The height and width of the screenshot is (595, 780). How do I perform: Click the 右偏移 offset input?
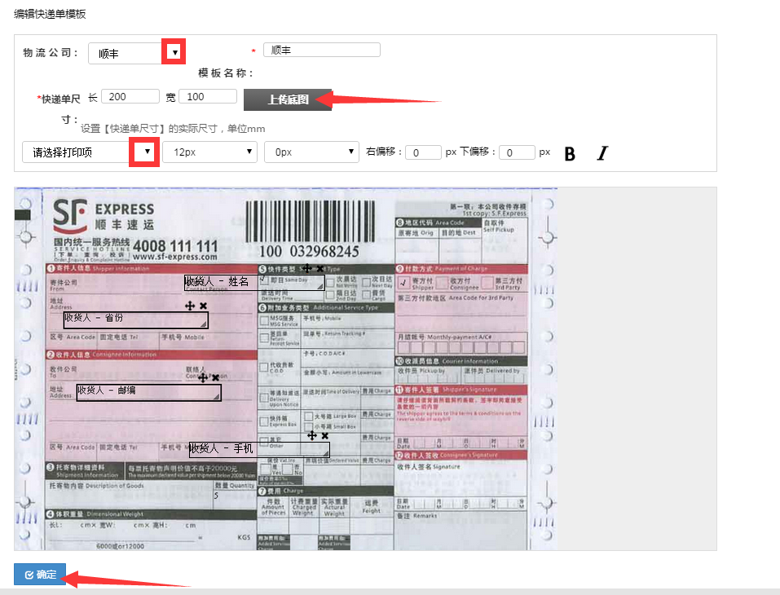pos(423,152)
